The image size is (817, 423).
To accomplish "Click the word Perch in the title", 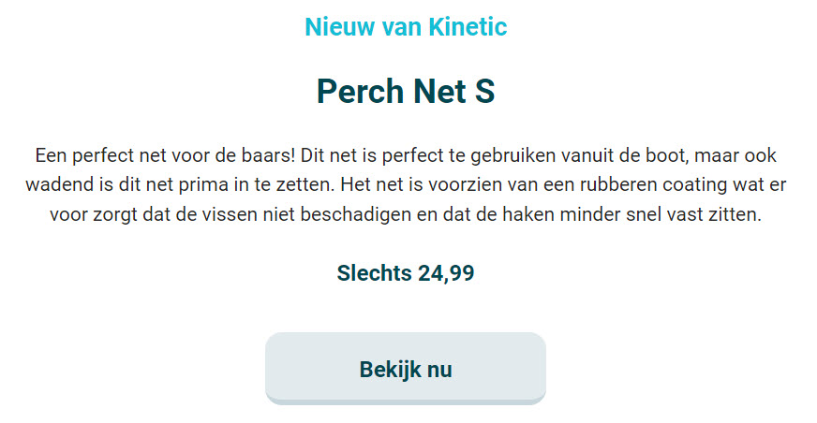I will tap(361, 91).
